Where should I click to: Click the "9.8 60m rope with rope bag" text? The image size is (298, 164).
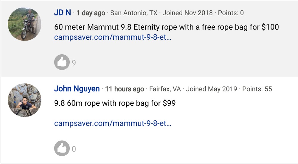(x=115, y=103)
